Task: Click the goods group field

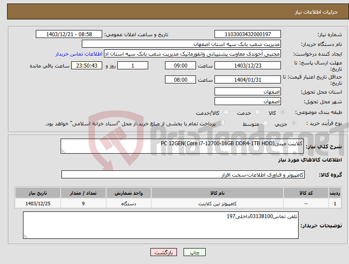Action: [x=183, y=174]
